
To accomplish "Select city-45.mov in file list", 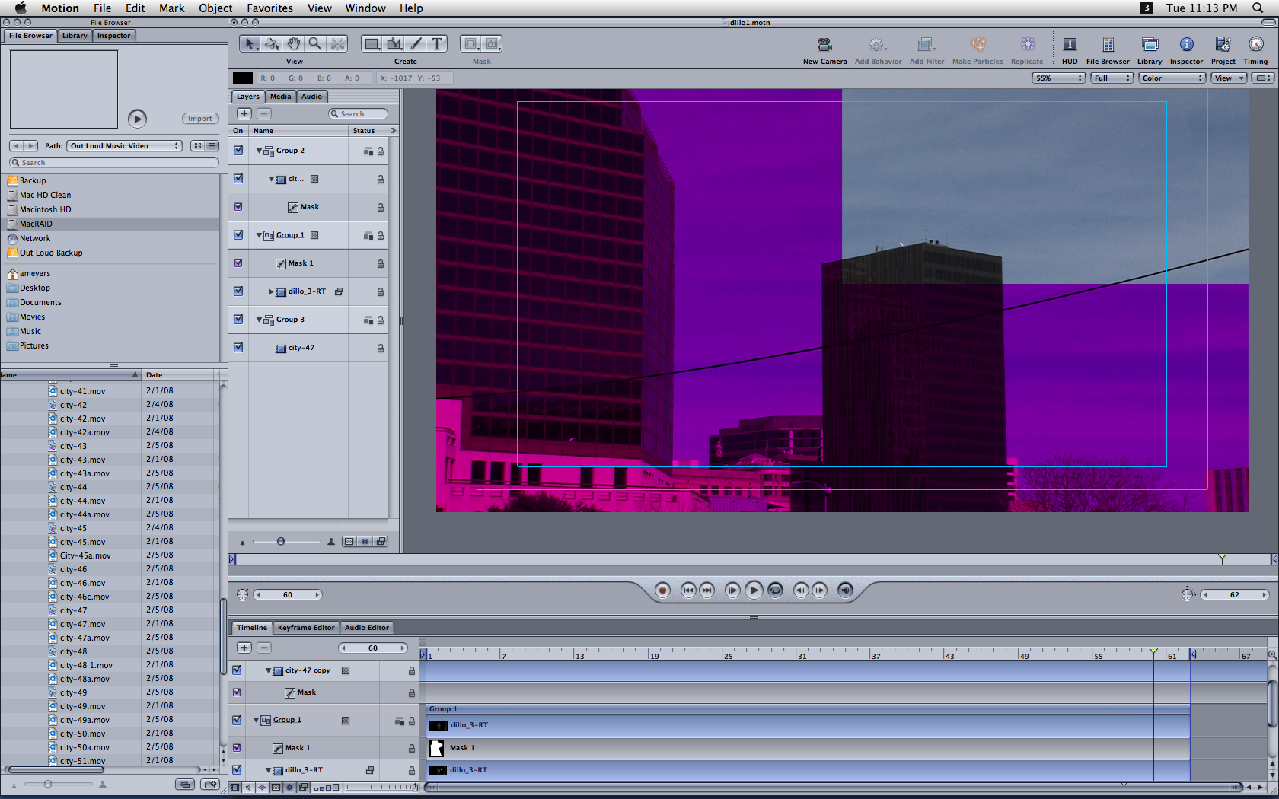I will pos(83,543).
